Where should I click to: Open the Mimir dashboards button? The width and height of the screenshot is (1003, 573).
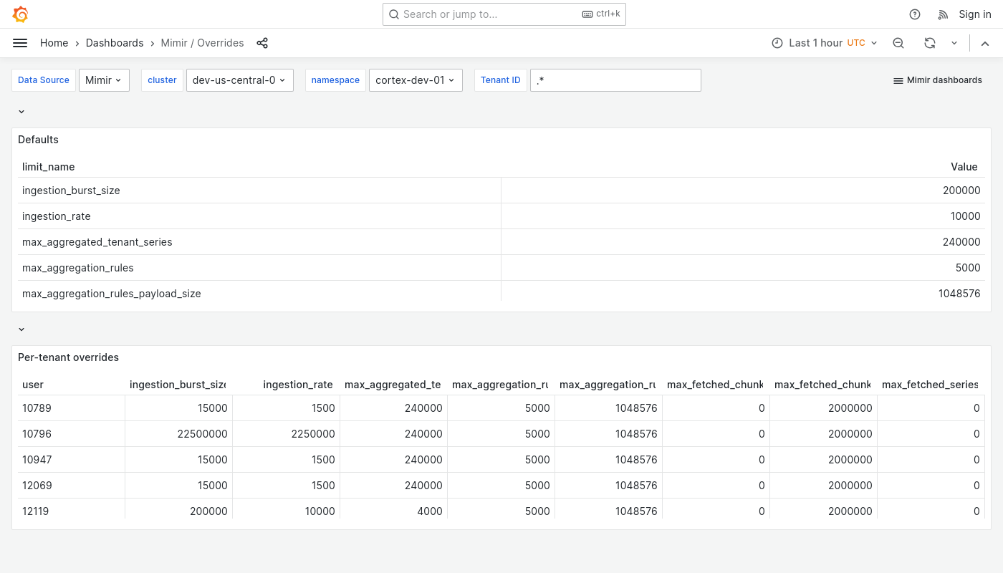[x=937, y=80]
